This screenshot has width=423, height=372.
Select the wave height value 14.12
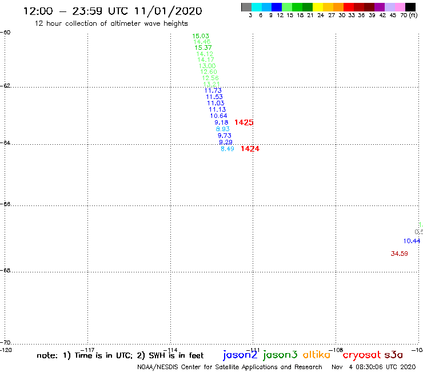click(205, 54)
